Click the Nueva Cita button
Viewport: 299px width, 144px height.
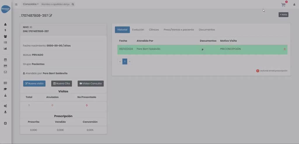[x=62, y=84]
